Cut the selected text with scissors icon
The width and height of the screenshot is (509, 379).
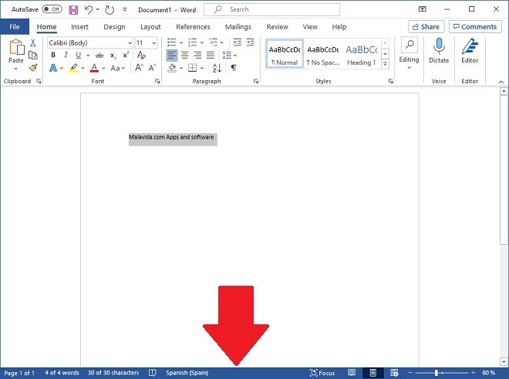pos(33,43)
